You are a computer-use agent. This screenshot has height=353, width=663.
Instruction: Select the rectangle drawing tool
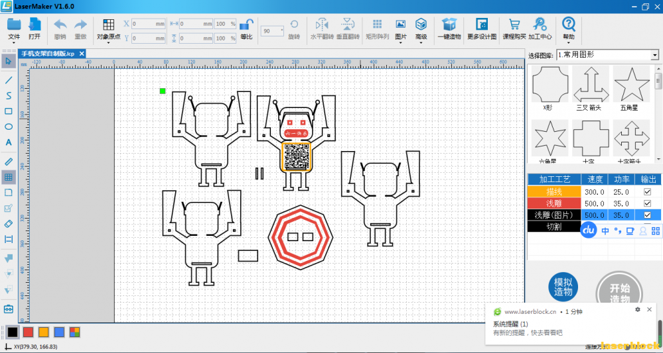click(x=9, y=111)
